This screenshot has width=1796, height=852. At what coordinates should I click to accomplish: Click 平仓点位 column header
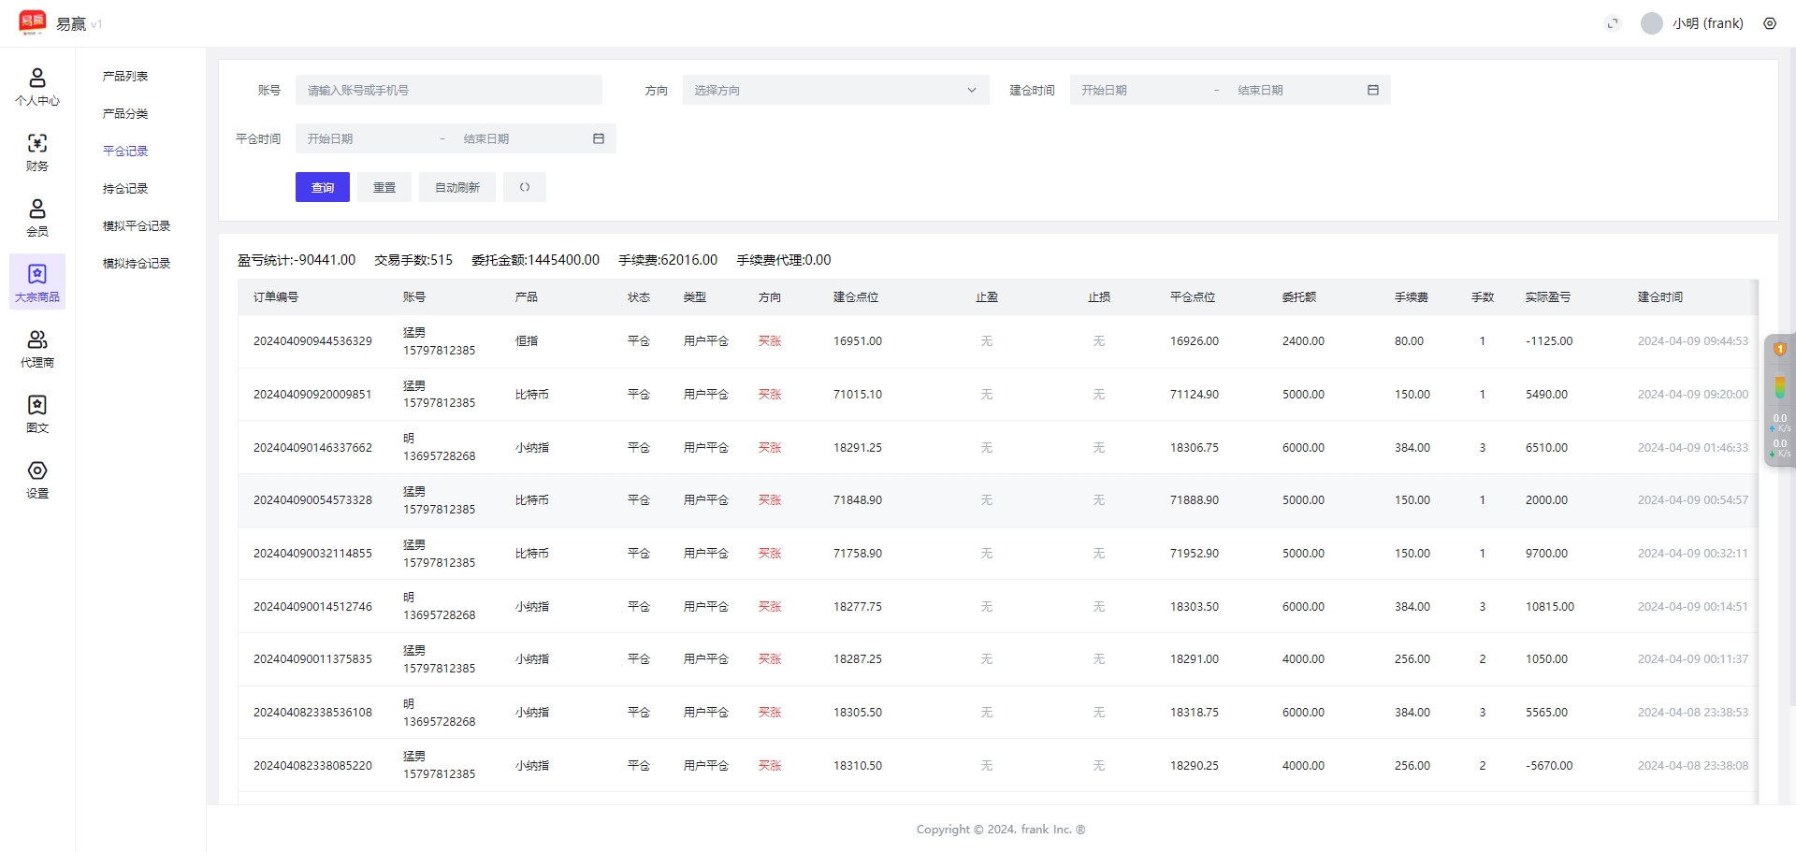click(1193, 296)
